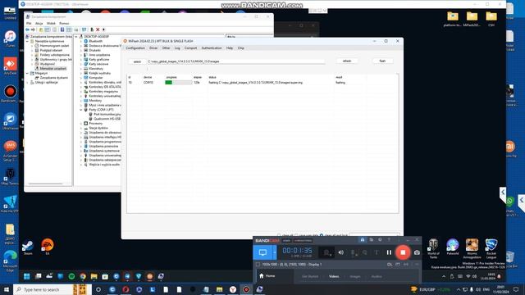The width and height of the screenshot is (525, 295).
Task: Select the COM10 device row in MiFlash
Action: 262,82
